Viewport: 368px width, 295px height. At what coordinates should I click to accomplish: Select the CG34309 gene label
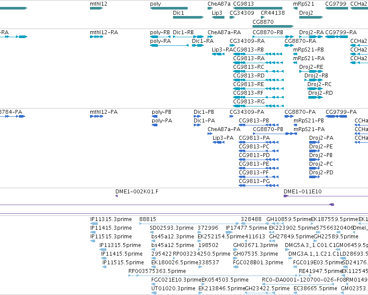pyautogui.click(x=242, y=13)
